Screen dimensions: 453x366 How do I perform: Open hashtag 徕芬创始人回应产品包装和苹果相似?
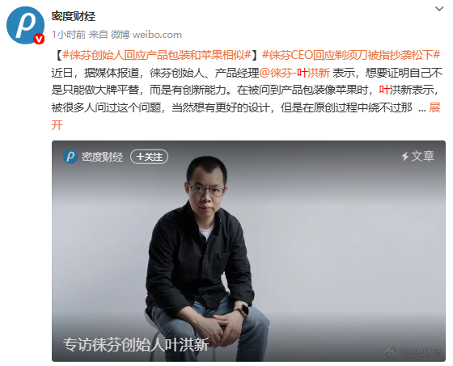(x=156, y=55)
